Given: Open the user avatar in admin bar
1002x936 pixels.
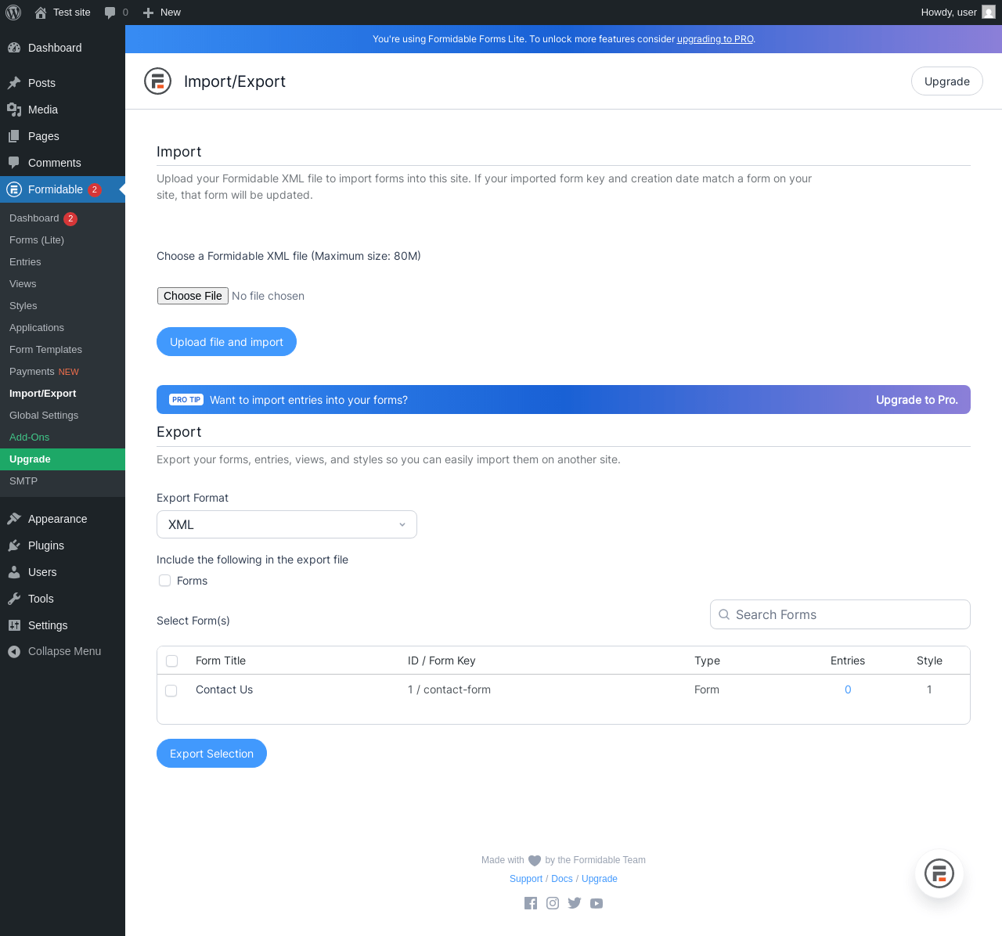Looking at the screenshot, I should tap(989, 12).
